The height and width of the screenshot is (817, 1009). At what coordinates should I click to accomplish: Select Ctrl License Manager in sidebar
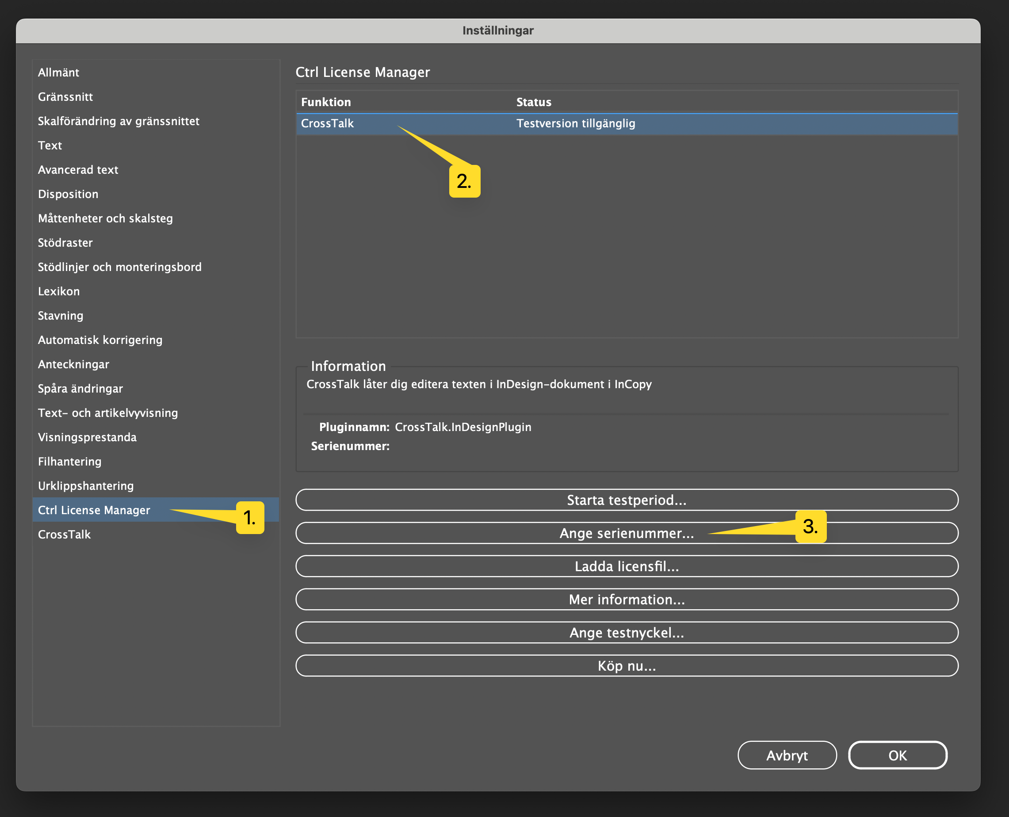click(156, 510)
